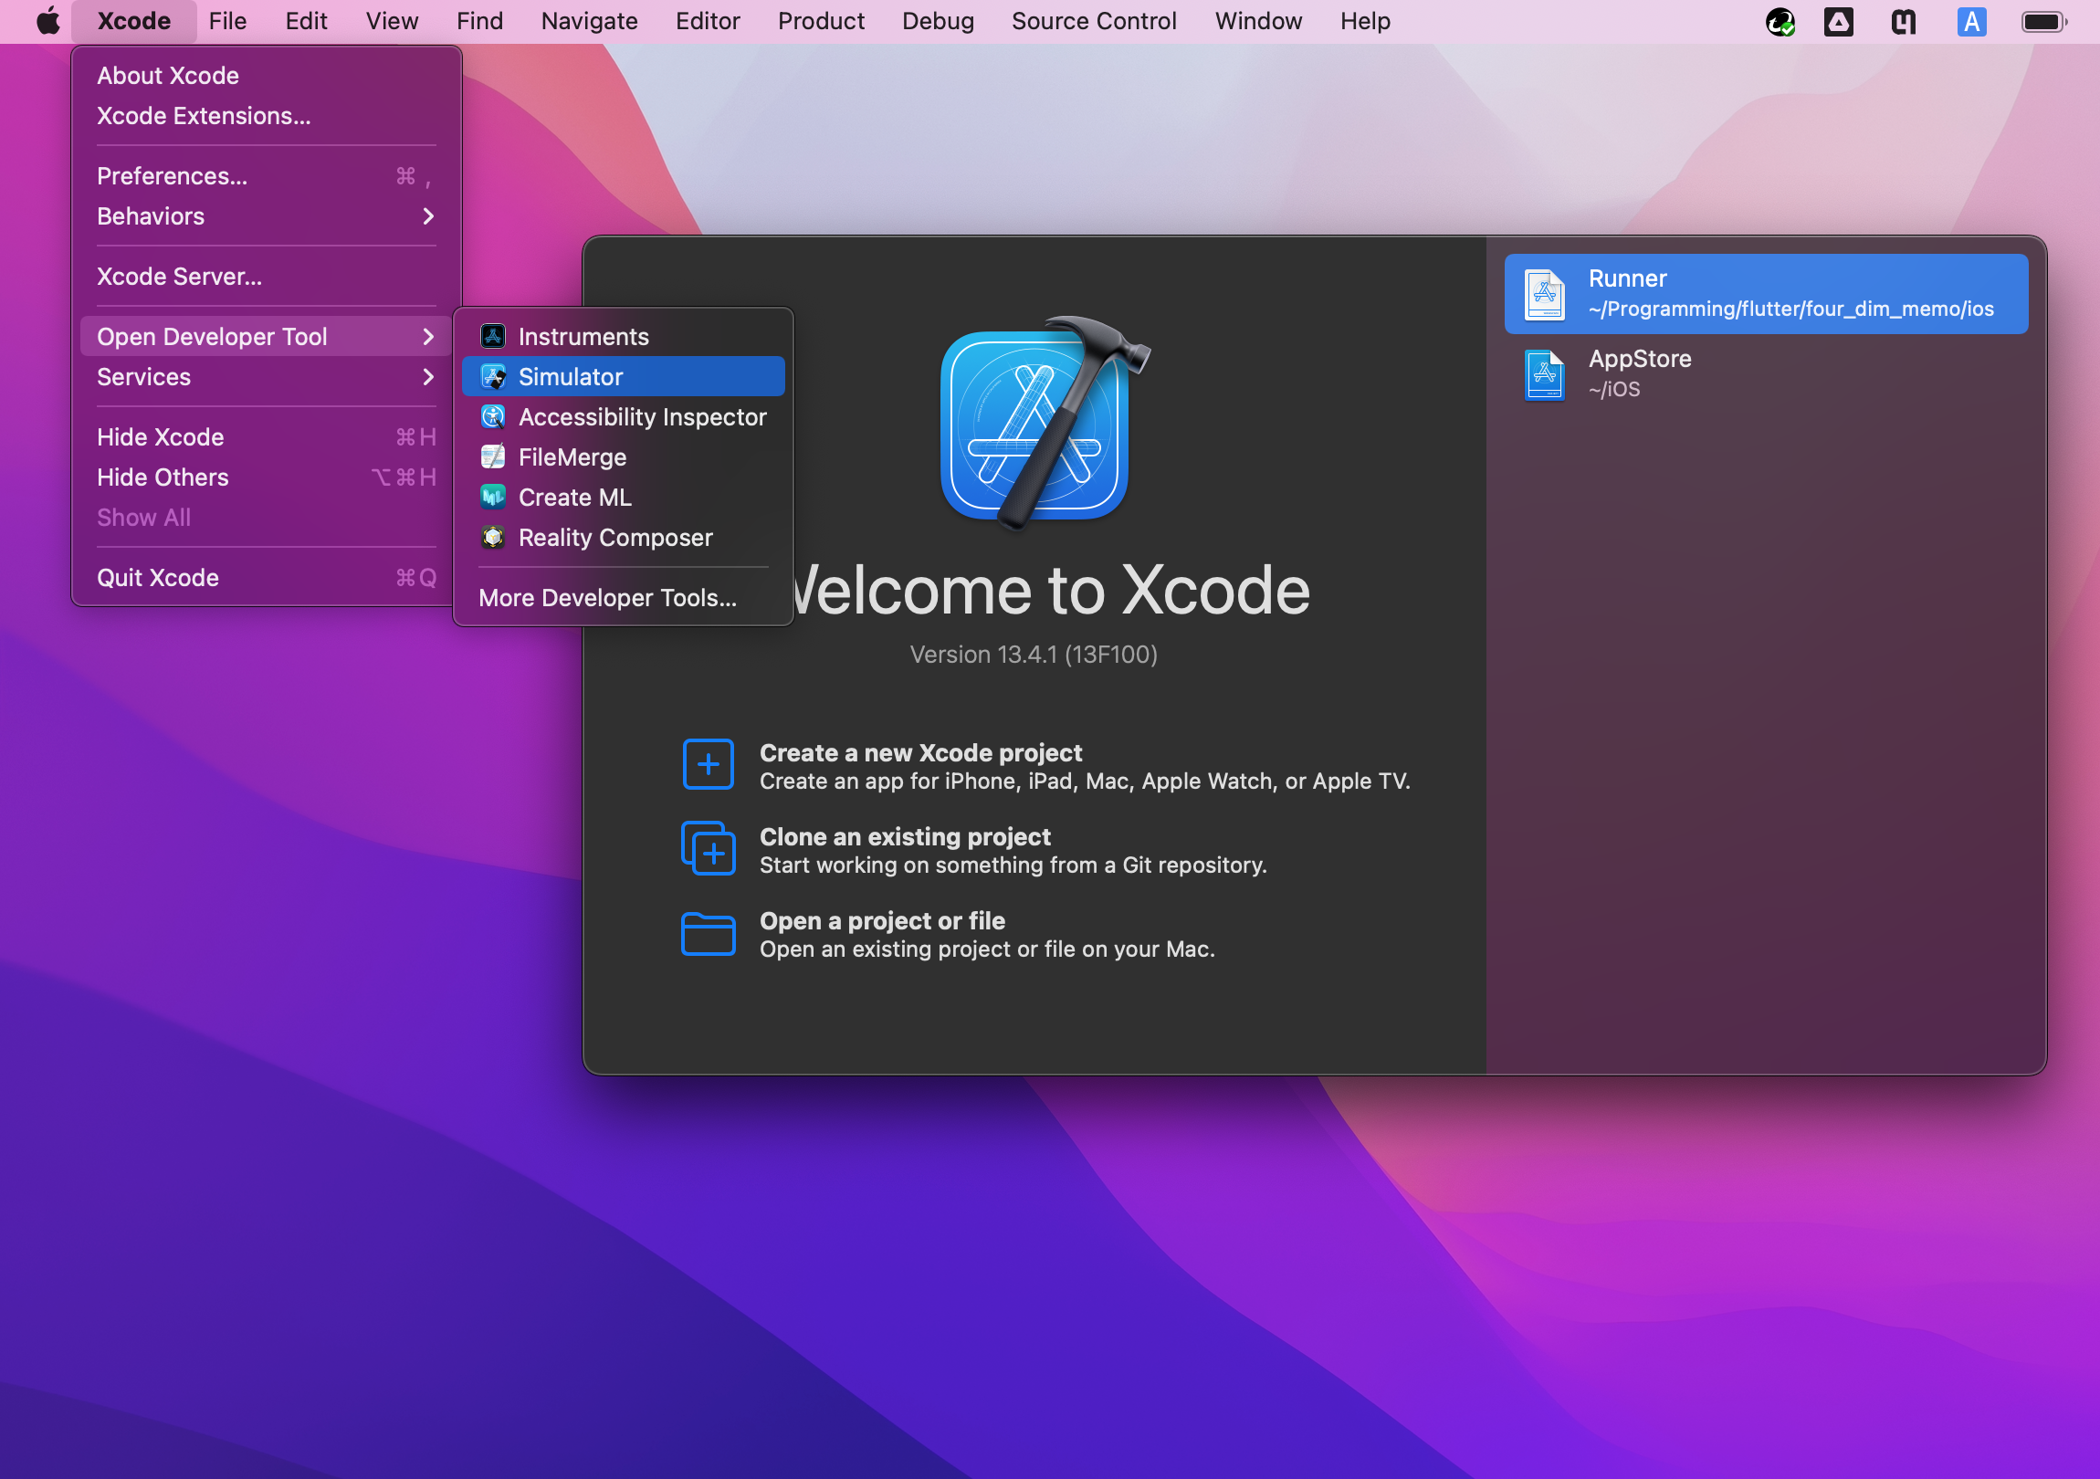2100x1479 pixels.
Task: Open the Navigate menu
Action: coord(589,21)
